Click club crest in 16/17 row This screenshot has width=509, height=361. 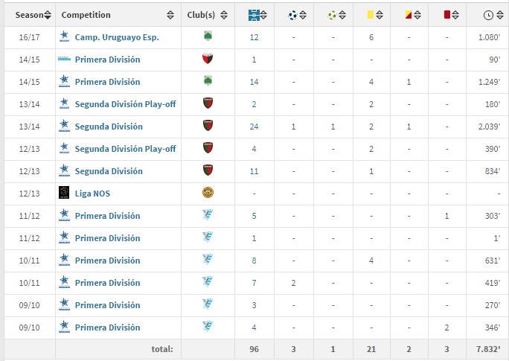coord(208,36)
